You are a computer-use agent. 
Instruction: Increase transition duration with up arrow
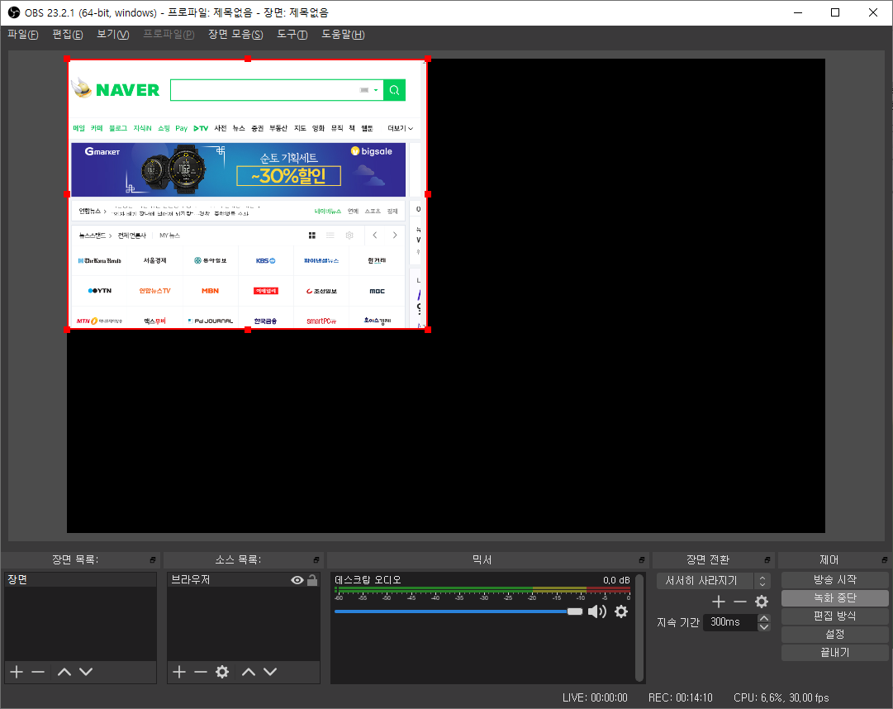coord(764,618)
